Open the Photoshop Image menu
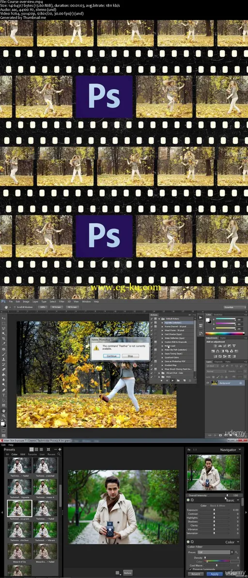 pos(26,302)
